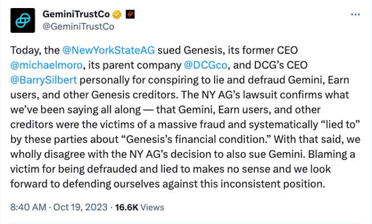
Task: Click the 8:40 AM timestamp
Action: 28,207
